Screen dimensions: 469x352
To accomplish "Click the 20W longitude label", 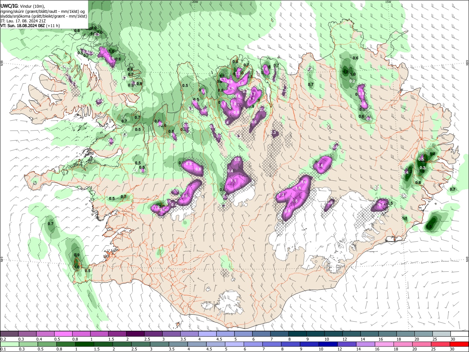I will point(195,2).
